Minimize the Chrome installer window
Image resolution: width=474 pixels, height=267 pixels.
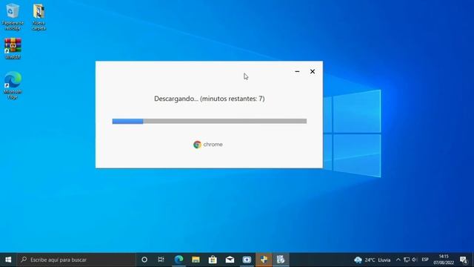coord(297,71)
